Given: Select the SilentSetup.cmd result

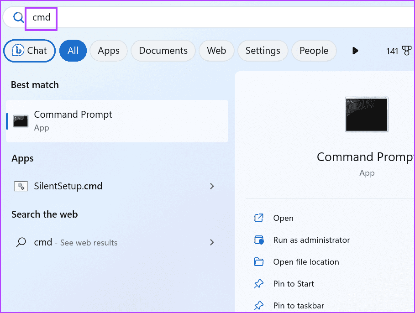Looking at the screenshot, I should 117,186.
